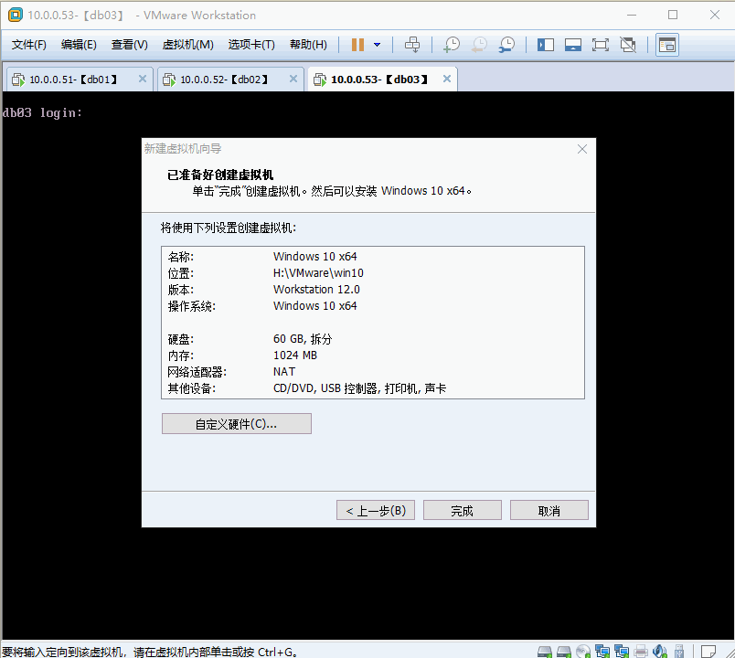Viewport: 735px width, 658px height.
Task: Click the 60 GB, 拆分 disk value
Action: point(303,339)
